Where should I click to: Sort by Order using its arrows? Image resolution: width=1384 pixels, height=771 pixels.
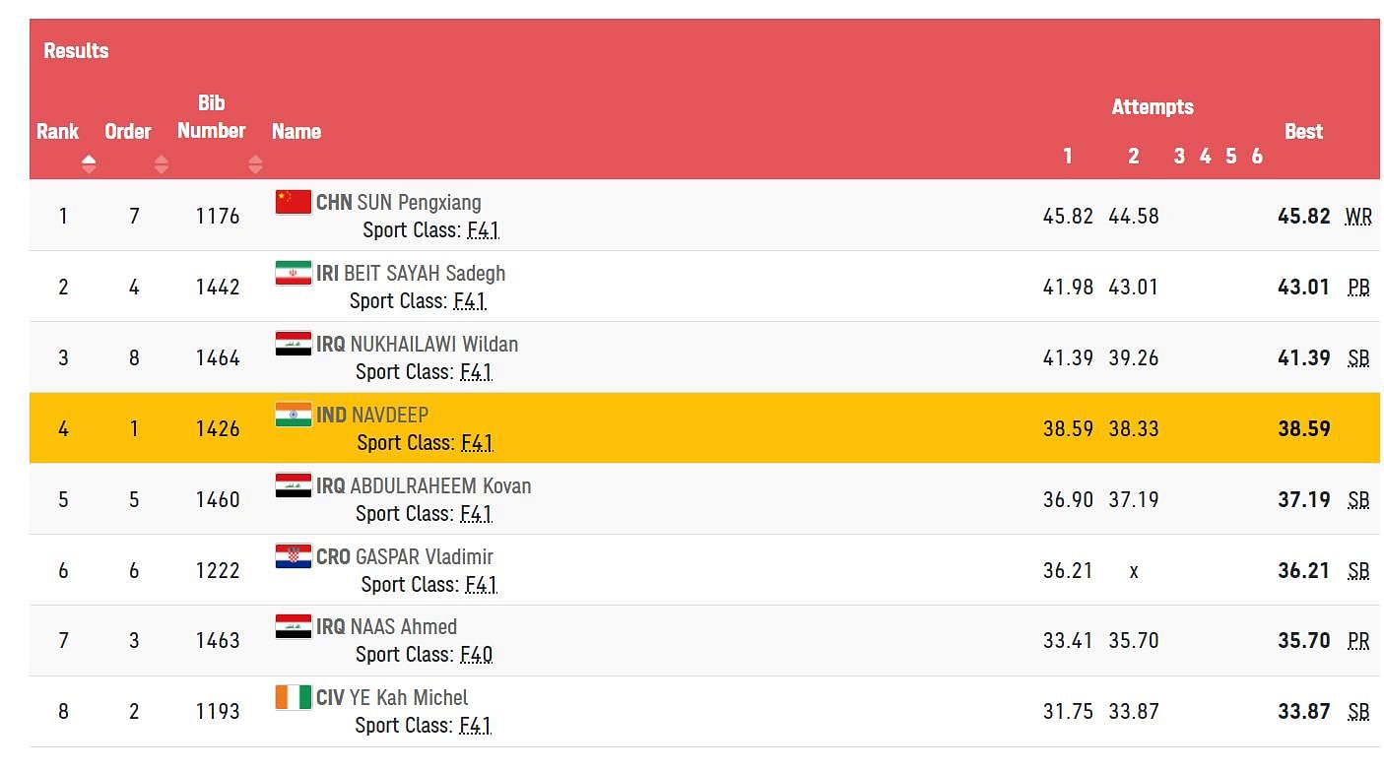click(x=162, y=164)
